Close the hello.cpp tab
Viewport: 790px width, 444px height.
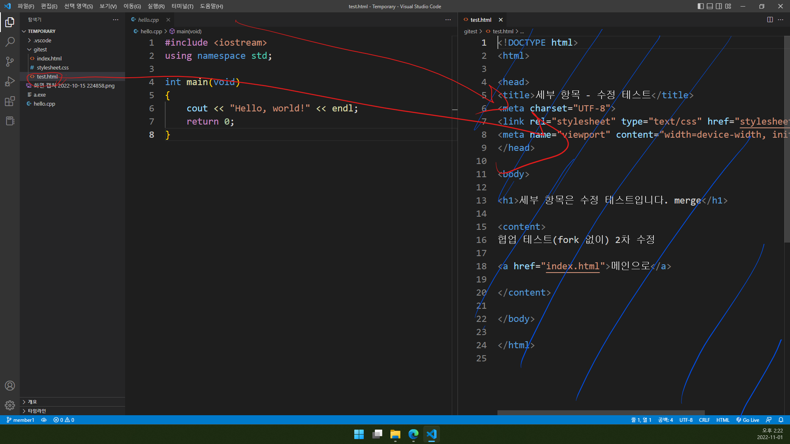pos(168,20)
